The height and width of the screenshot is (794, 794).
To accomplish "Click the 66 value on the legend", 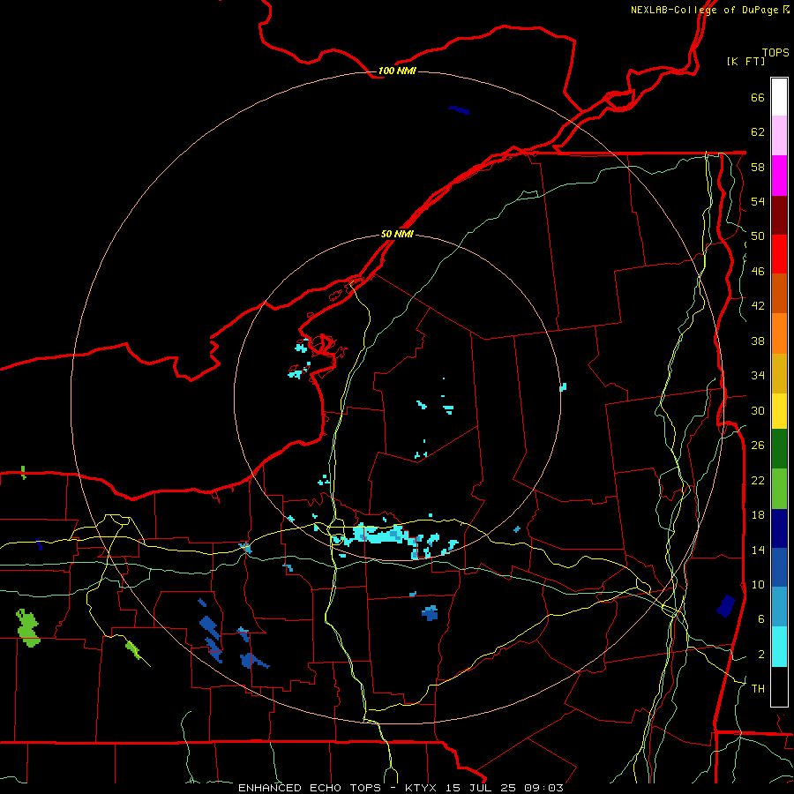I will pos(758,97).
